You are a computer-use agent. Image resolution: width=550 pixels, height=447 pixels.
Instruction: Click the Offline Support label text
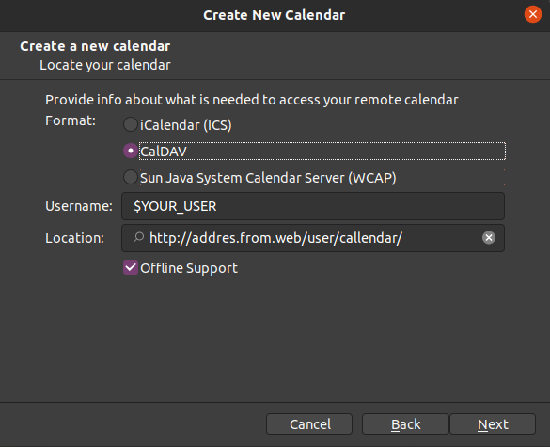[x=189, y=268]
